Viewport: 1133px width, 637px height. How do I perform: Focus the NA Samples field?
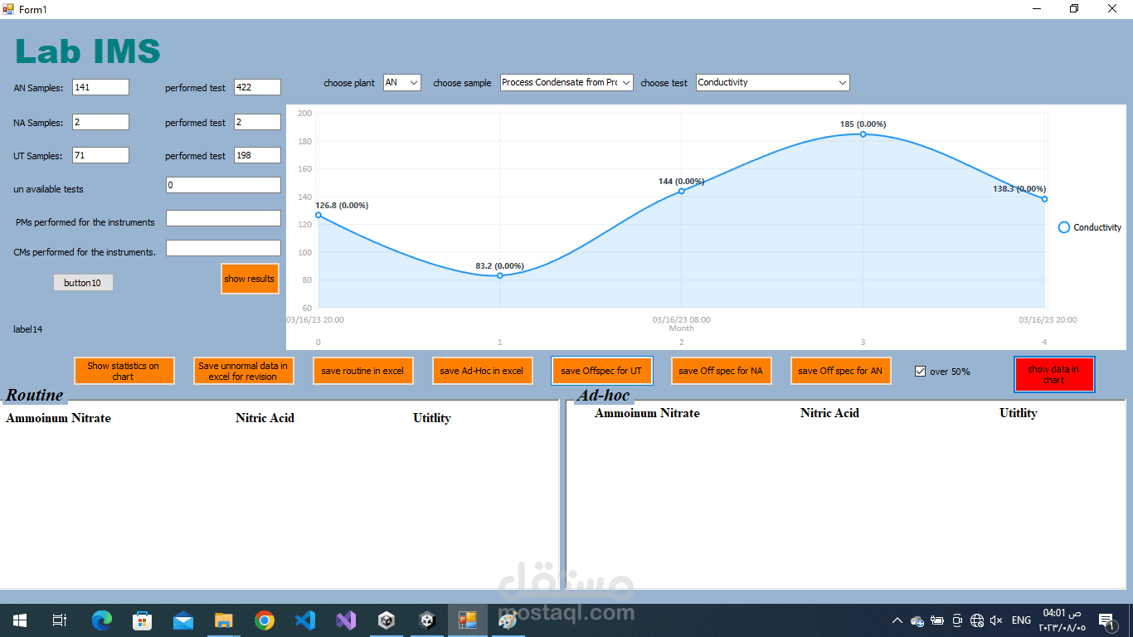click(x=101, y=122)
